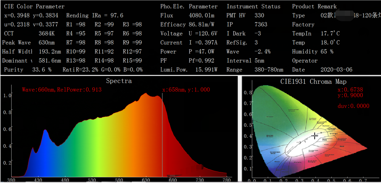Click the Date field 2020-03-06
This screenshot has width=381, height=183.
(336, 70)
